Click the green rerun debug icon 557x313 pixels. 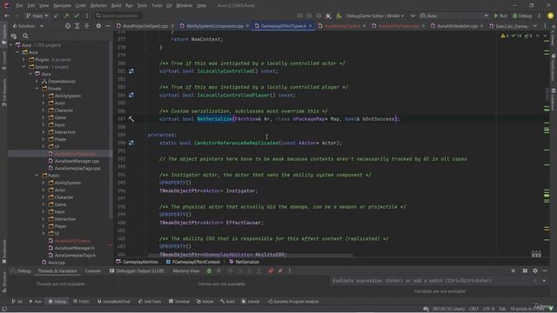(209, 270)
